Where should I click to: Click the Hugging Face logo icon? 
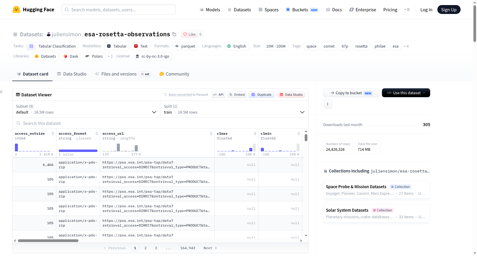[x=16, y=10]
